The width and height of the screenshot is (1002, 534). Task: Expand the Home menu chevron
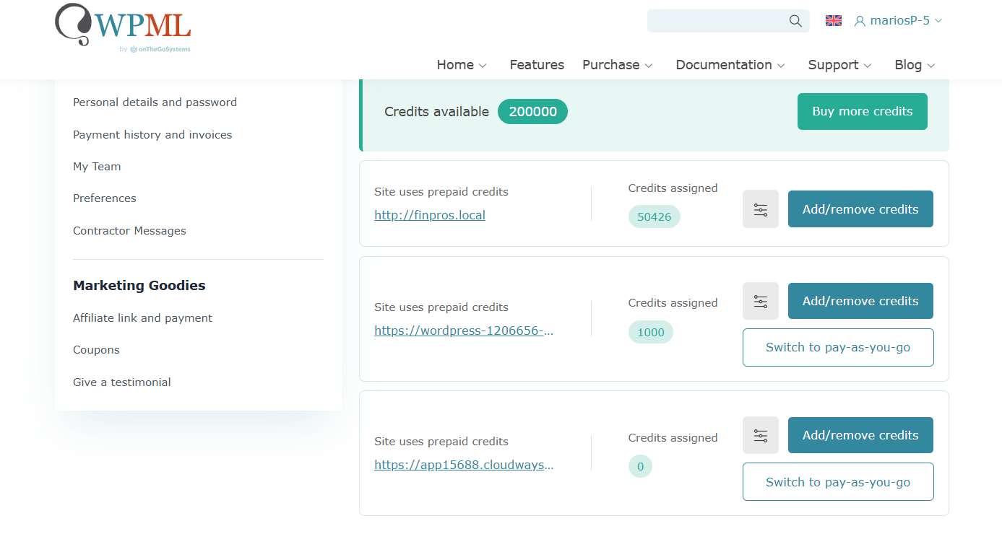483,66
